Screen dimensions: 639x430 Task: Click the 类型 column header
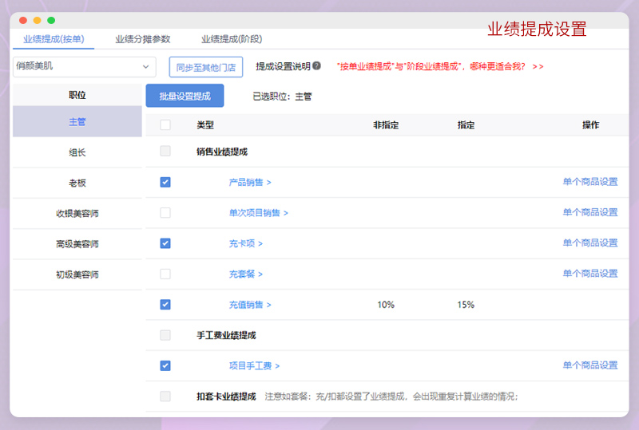pos(205,125)
